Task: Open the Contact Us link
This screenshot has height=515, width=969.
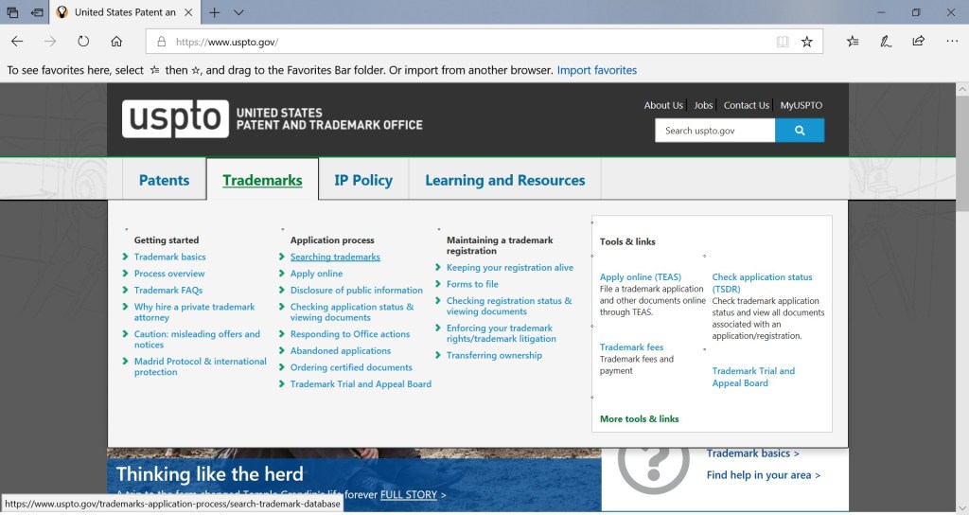Action: [x=746, y=105]
